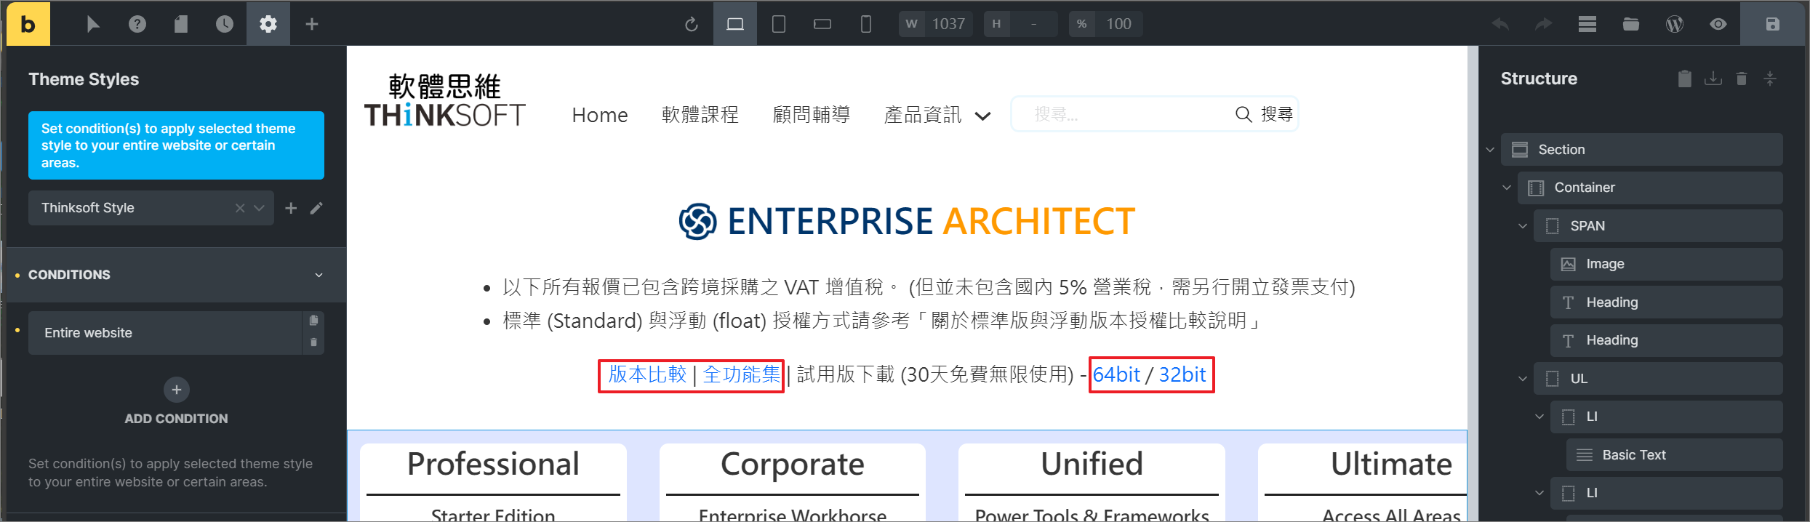Select the SPAN element in Structure
The width and height of the screenshot is (1810, 522).
pyautogui.click(x=1658, y=226)
